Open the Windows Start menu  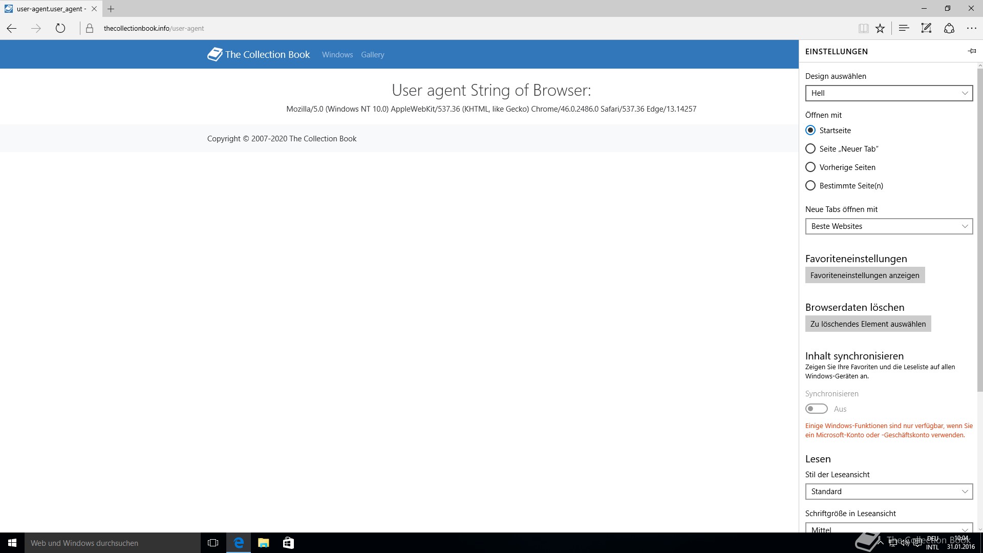12,543
